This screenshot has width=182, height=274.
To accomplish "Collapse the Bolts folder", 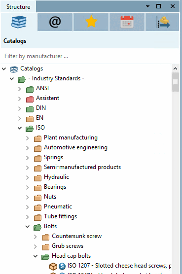I will tap(28, 227).
